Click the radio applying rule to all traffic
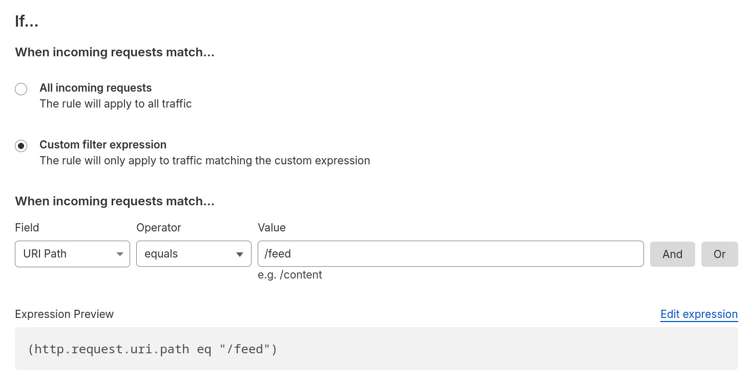Viewport: 749px width, 384px height. [x=21, y=89]
